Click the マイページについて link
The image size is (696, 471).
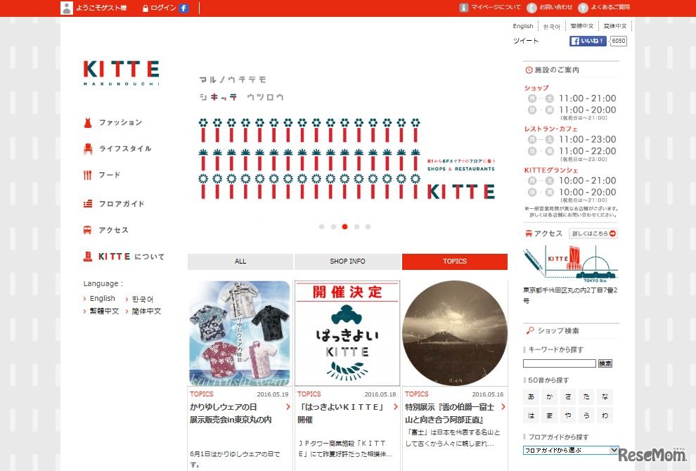496,8
